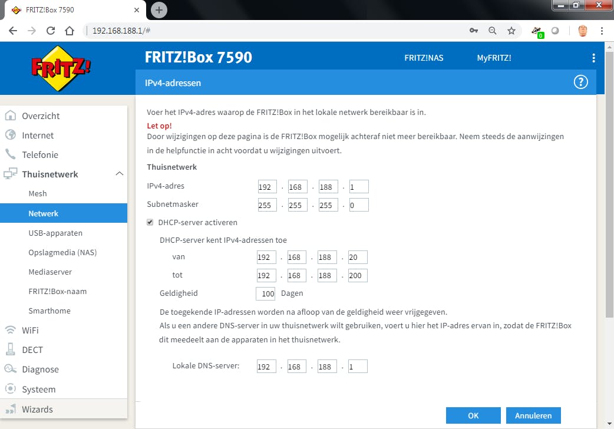The image size is (614, 429).
Task: Open Chrome three-dot menu
Action: pos(602,31)
